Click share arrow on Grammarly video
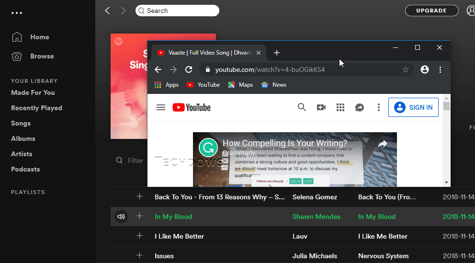Viewport: 475px width, 263px height. click(x=383, y=144)
